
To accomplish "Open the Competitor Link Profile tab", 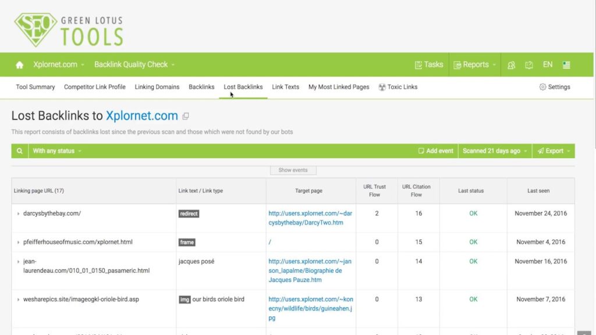I will tap(95, 87).
